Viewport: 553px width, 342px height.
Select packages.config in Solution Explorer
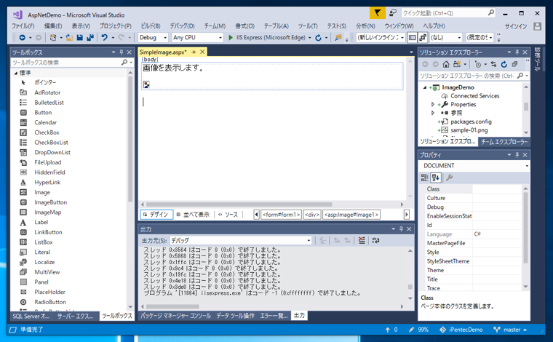click(x=471, y=122)
